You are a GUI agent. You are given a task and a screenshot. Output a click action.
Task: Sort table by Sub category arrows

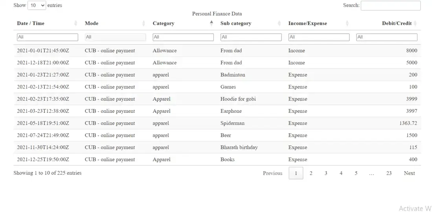[279, 24]
